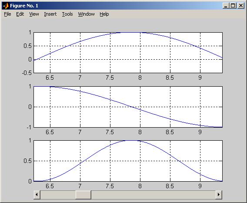Open the Help menu
The height and width of the screenshot is (203, 247).
[x=104, y=14]
